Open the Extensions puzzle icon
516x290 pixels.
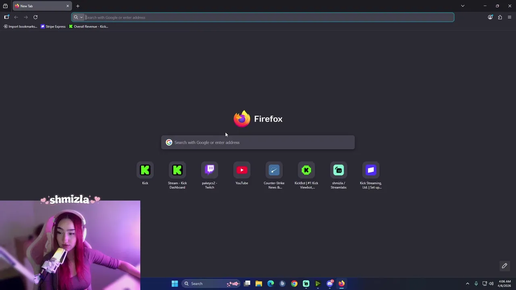500,17
